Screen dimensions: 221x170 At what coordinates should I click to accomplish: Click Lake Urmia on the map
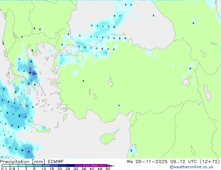[x=207, y=93]
